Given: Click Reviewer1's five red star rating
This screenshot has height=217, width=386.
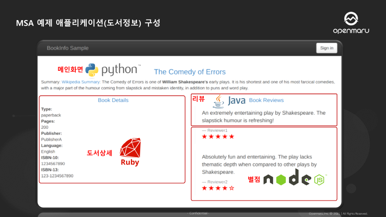Looking at the screenshot, I should (x=218, y=137).
